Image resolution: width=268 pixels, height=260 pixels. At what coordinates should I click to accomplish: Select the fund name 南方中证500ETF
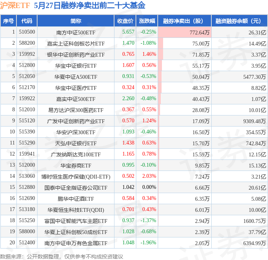(76, 32)
